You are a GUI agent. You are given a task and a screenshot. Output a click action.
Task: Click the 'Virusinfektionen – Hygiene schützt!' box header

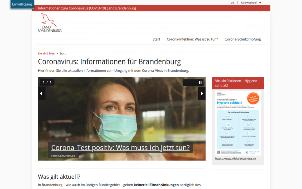[238, 83]
